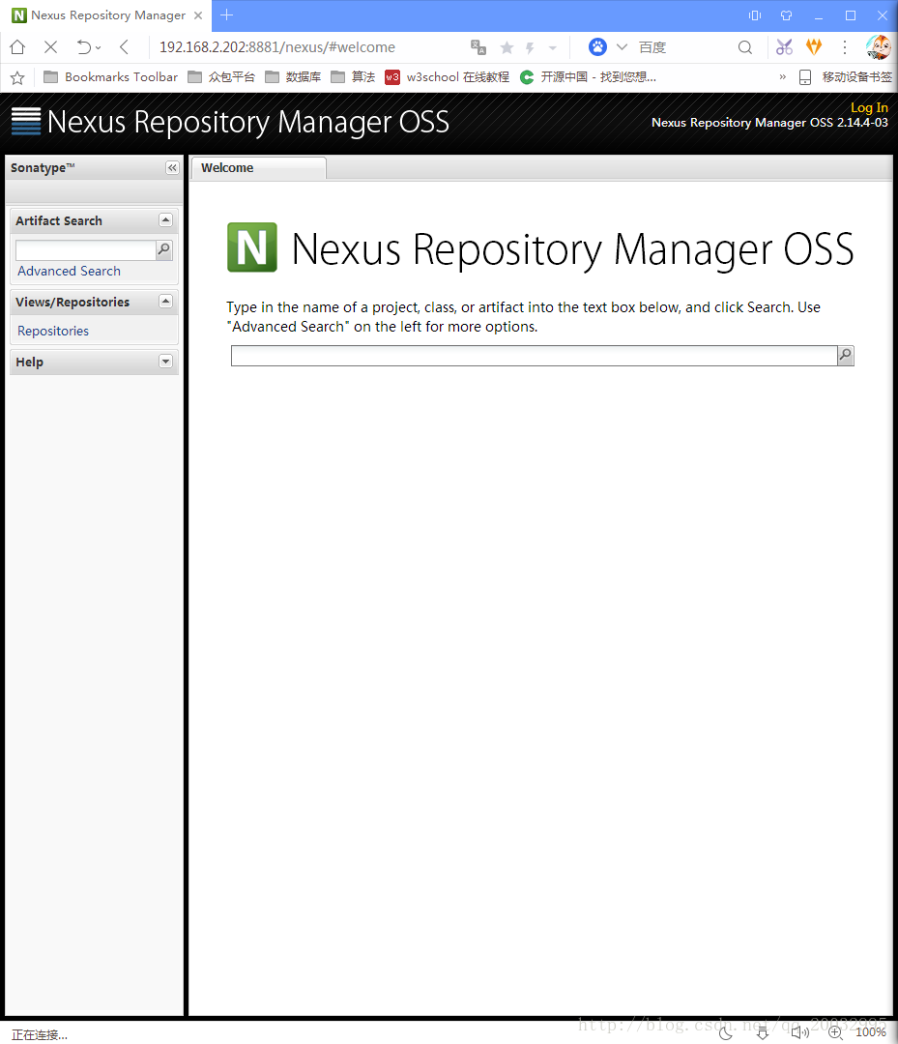Image resolution: width=898 pixels, height=1044 pixels.
Task: Open Bookmarks Toolbar folder
Action: click(x=110, y=77)
